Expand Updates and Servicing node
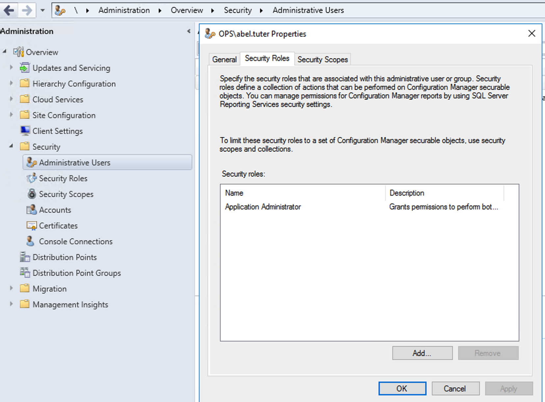The height and width of the screenshot is (402, 545). coord(11,67)
